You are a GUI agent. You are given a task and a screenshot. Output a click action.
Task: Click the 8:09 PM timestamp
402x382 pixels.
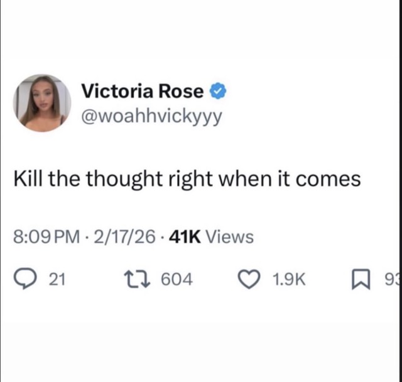point(46,236)
